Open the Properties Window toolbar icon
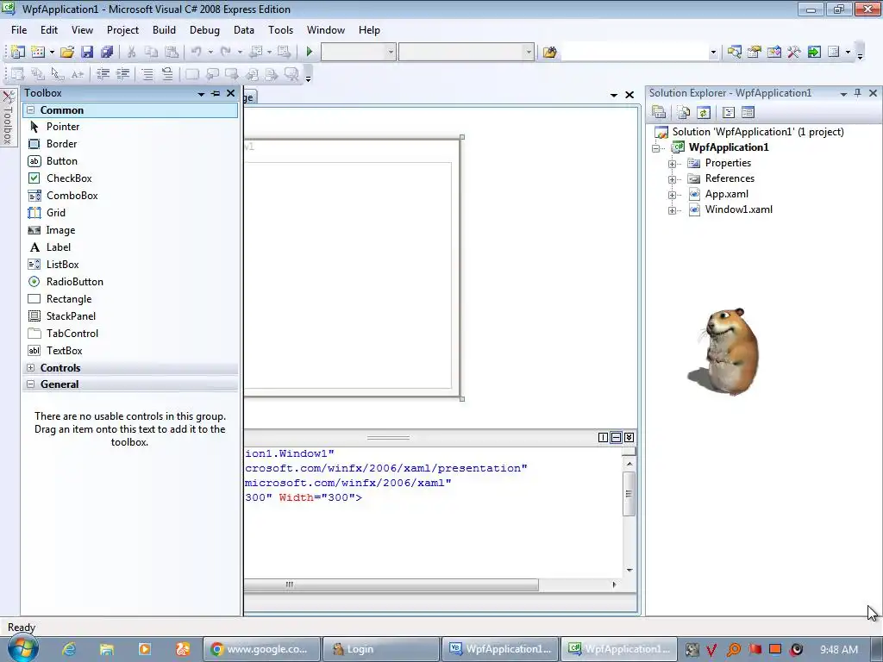 point(754,52)
